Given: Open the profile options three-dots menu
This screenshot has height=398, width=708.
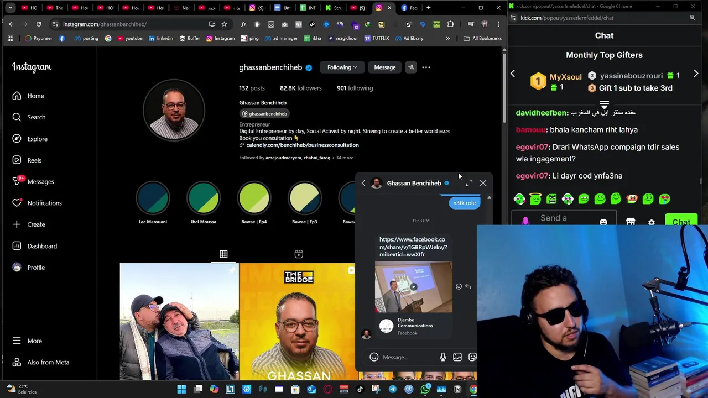Looking at the screenshot, I should pos(426,67).
